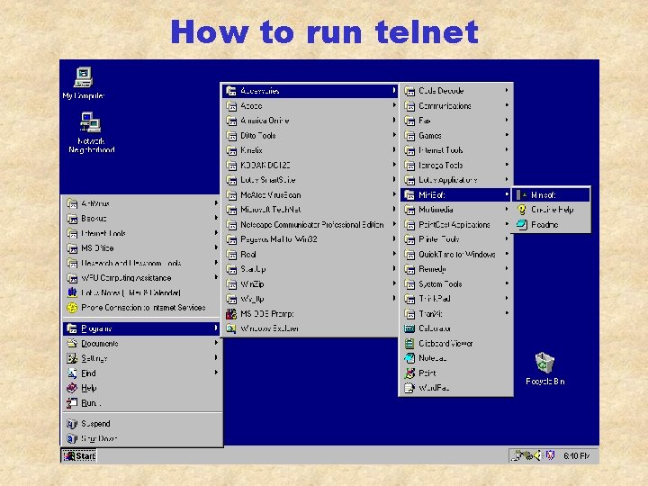Open the Pegasus Mail for Win32 group
Image resolution: width=648 pixels, height=486 pixels.
click(310, 239)
